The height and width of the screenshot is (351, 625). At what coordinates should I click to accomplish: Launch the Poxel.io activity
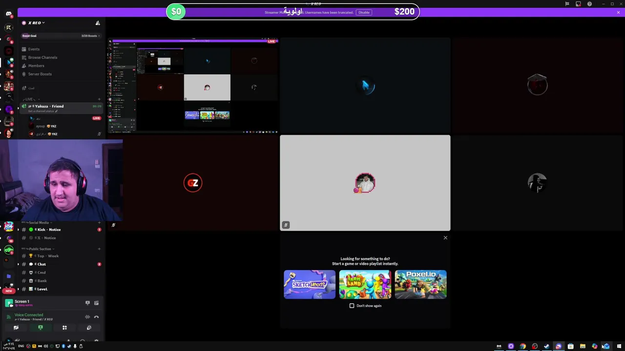(x=420, y=284)
